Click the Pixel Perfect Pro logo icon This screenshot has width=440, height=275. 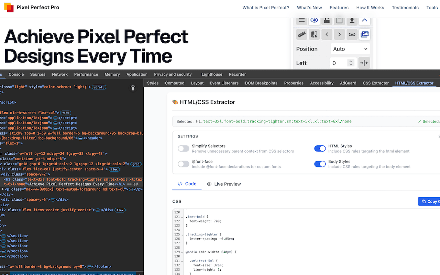pyautogui.click(x=9, y=7)
